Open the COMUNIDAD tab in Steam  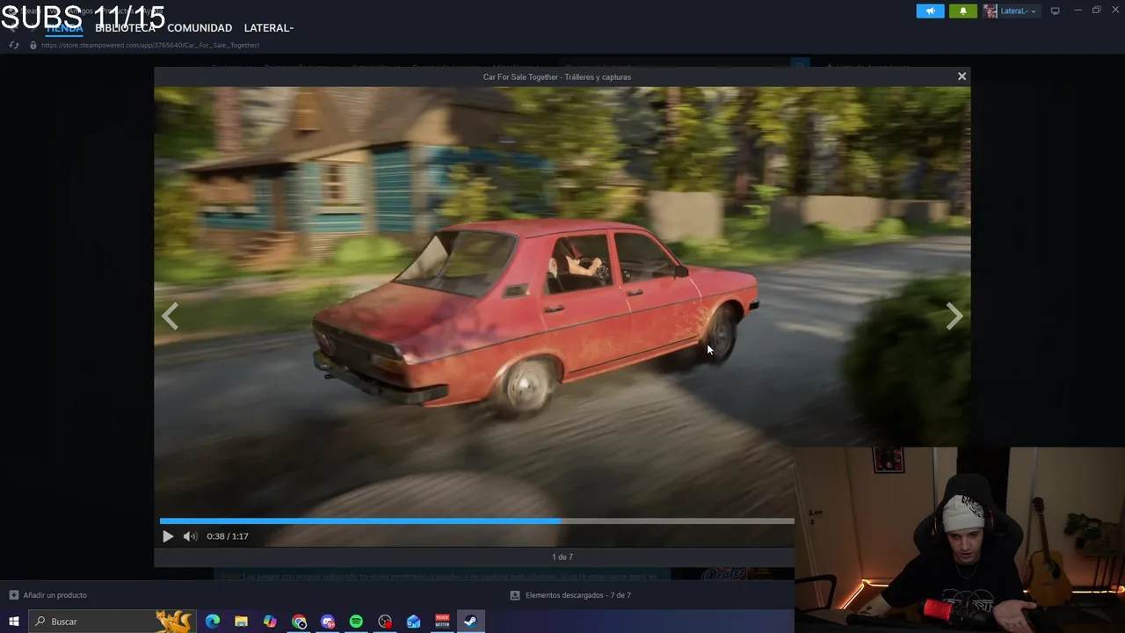click(200, 28)
